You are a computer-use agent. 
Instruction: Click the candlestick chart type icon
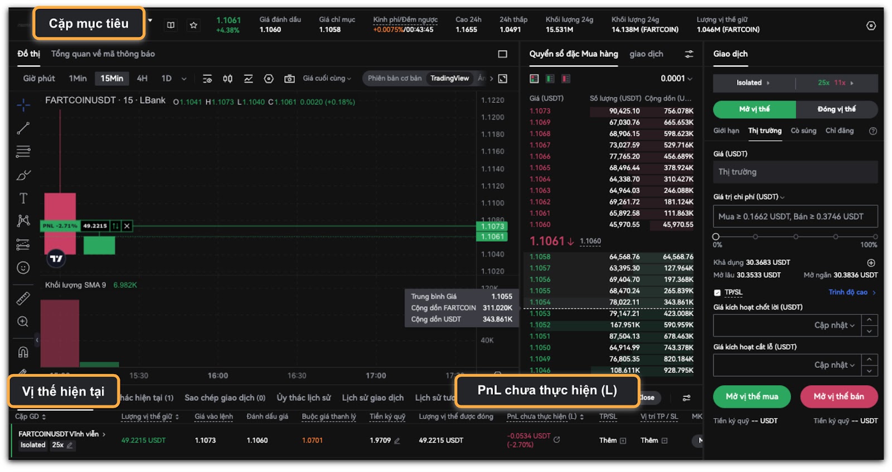tap(227, 79)
